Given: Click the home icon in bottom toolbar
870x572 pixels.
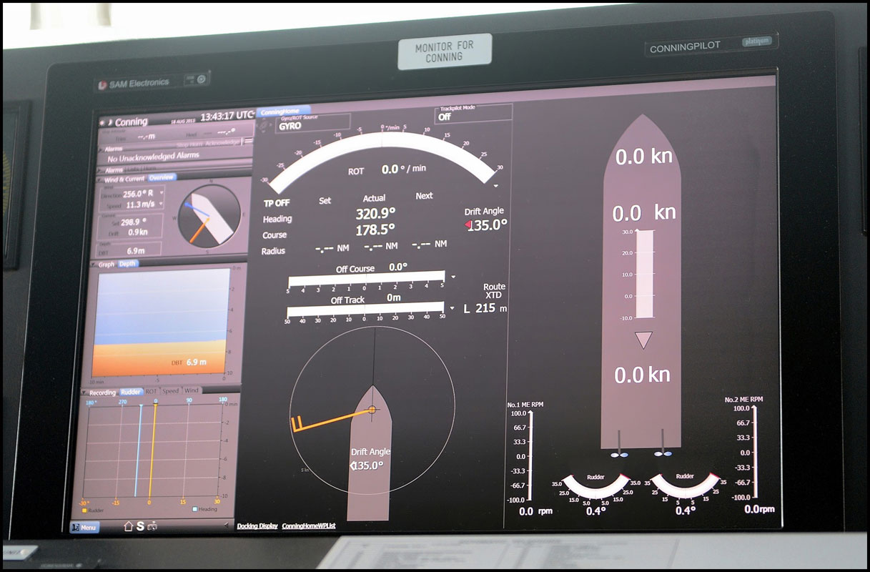Looking at the screenshot, I should [x=129, y=526].
